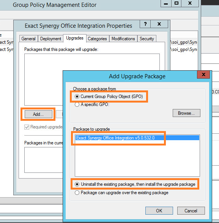Screen dimensions: 219x223
Task: Maximize Group Policy Management Editor window
Action: click(176, 3)
